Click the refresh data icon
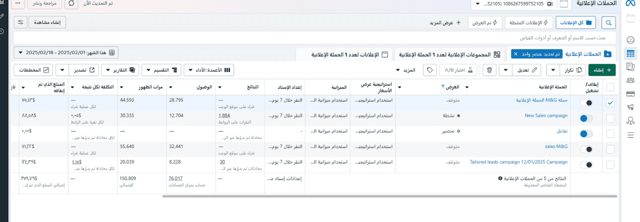The width and height of the screenshot is (640, 222). click(70, 4)
